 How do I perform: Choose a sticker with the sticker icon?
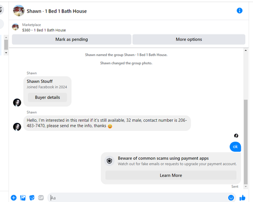[32, 197]
